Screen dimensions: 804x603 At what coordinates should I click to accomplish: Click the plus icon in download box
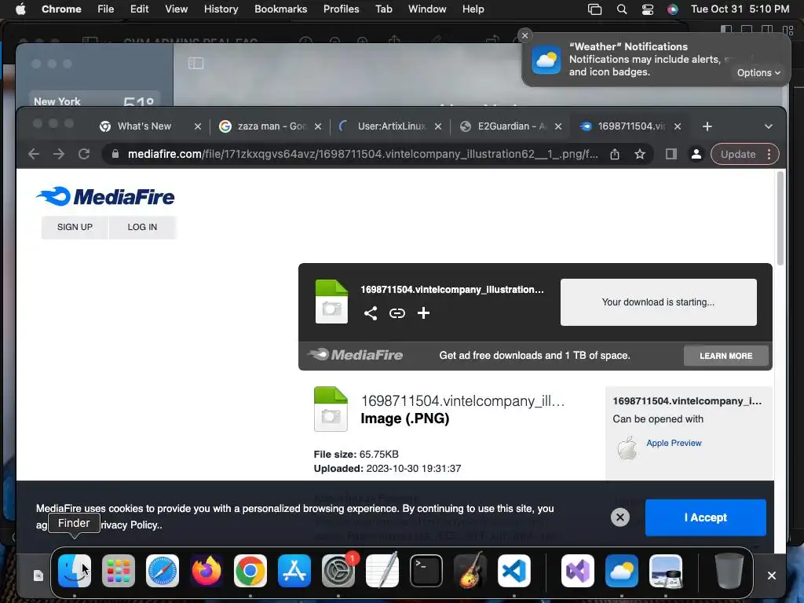(423, 313)
